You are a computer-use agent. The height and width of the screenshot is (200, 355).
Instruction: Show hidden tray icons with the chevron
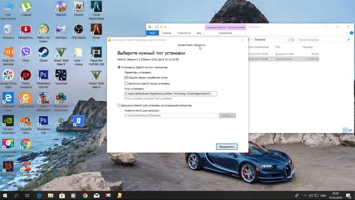pos(305,196)
